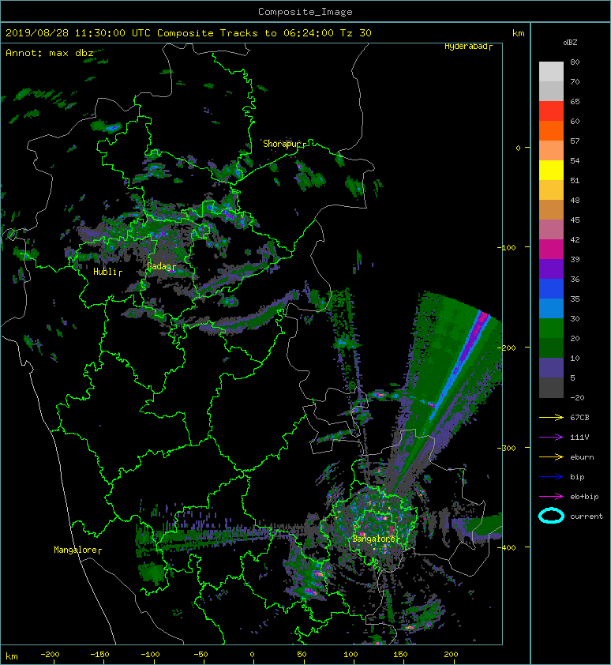Screen dimensions: 611x665
Task: Click the -100 tick label on y-axis
Action: pos(507,248)
